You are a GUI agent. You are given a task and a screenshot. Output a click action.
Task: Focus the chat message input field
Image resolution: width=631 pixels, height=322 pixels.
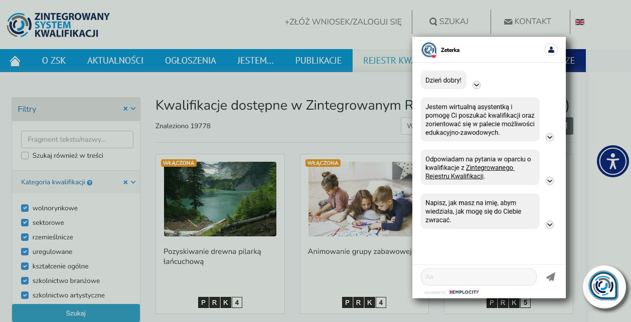pos(479,277)
